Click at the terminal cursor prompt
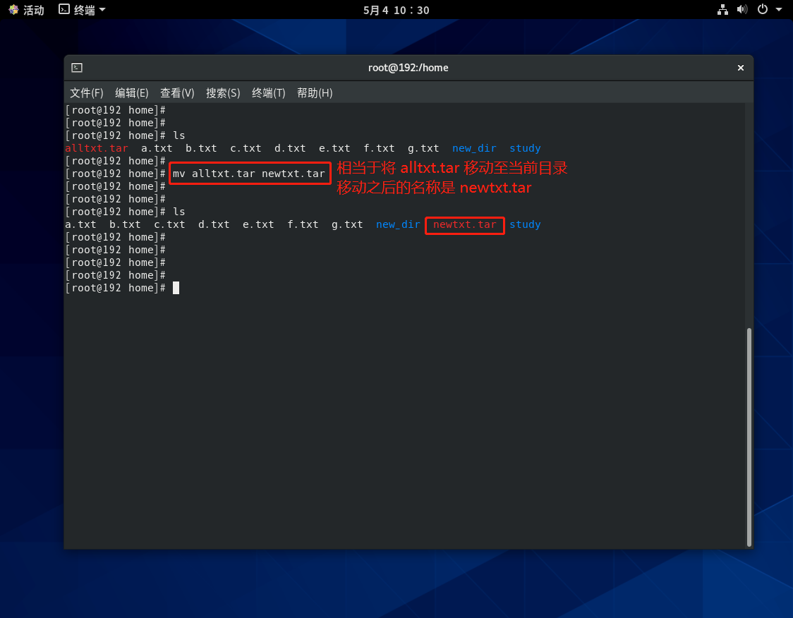793x618 pixels. [176, 288]
